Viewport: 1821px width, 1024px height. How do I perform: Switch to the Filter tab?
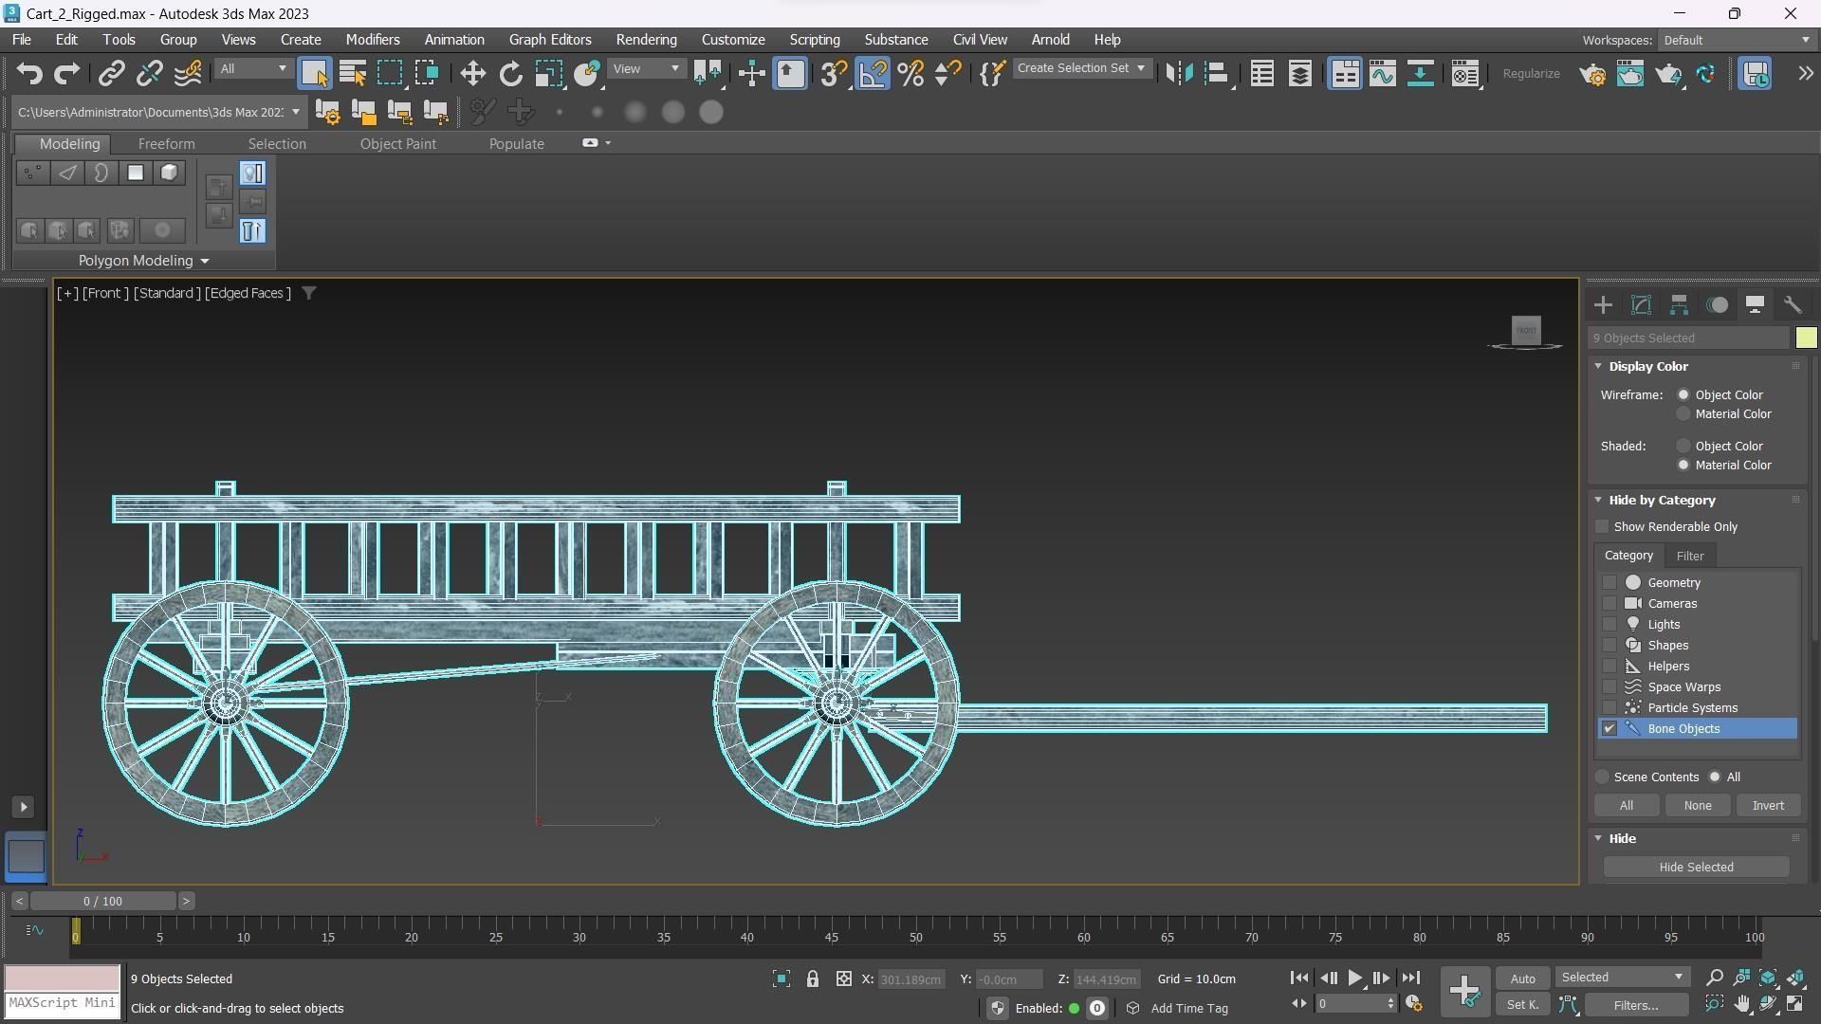(1689, 557)
